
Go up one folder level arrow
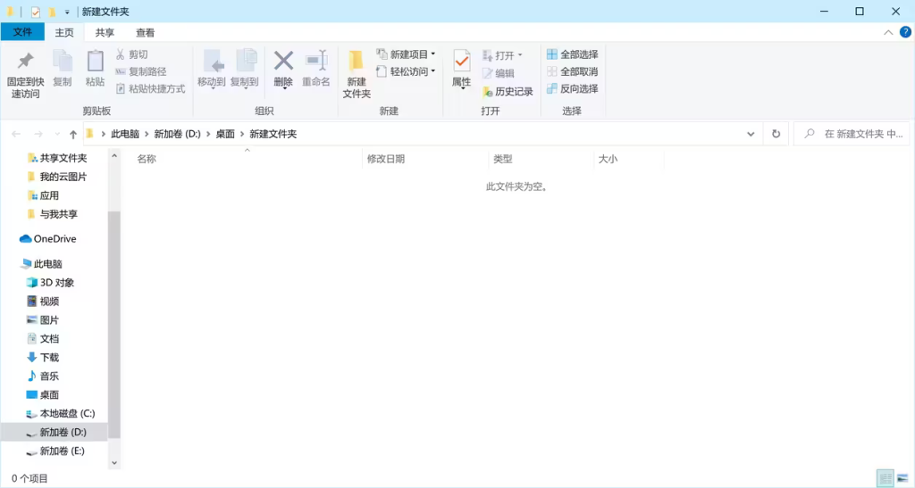[73, 135]
